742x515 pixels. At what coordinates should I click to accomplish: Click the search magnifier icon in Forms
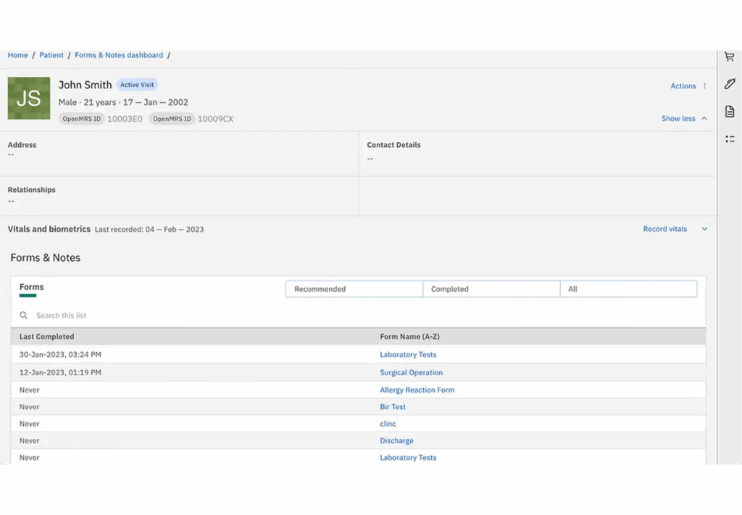(x=24, y=316)
